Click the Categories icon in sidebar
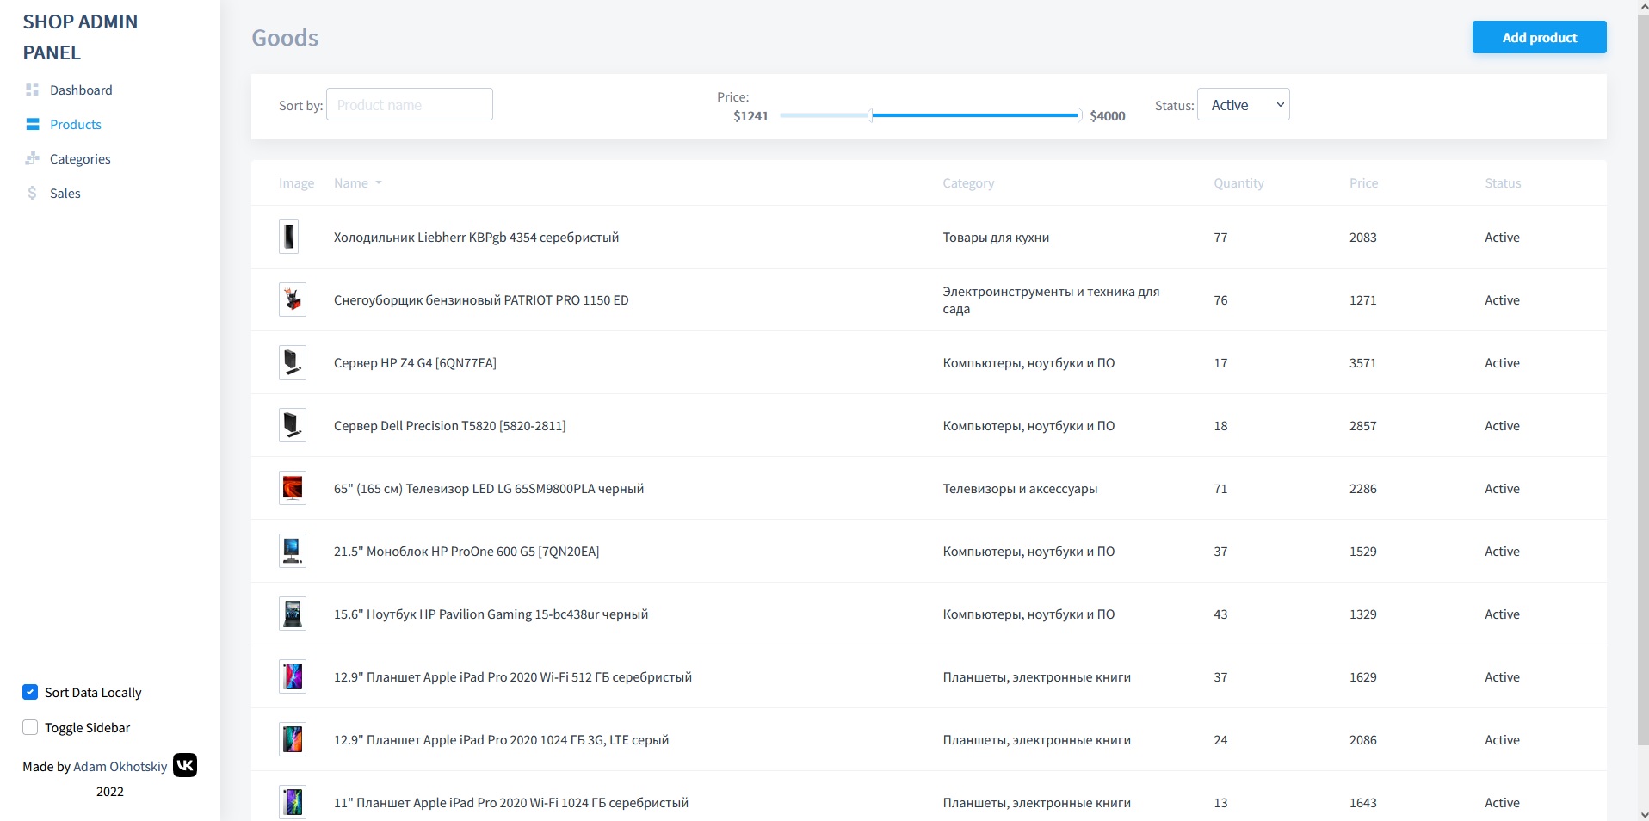This screenshot has width=1649, height=821. 33,158
